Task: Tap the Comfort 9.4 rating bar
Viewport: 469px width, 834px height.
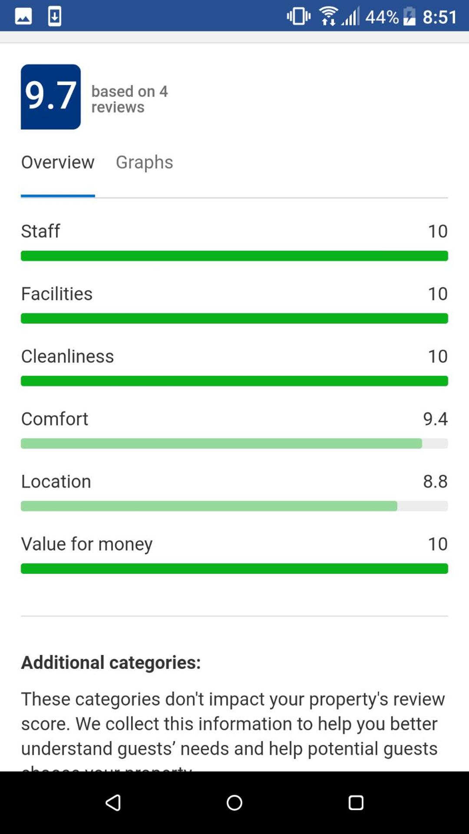Action: (x=234, y=444)
